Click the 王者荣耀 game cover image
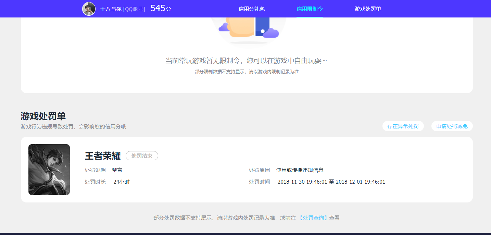491x235 pixels. (x=49, y=169)
